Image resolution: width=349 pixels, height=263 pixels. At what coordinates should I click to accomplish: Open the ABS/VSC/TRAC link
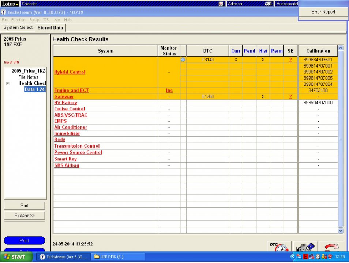(71, 115)
